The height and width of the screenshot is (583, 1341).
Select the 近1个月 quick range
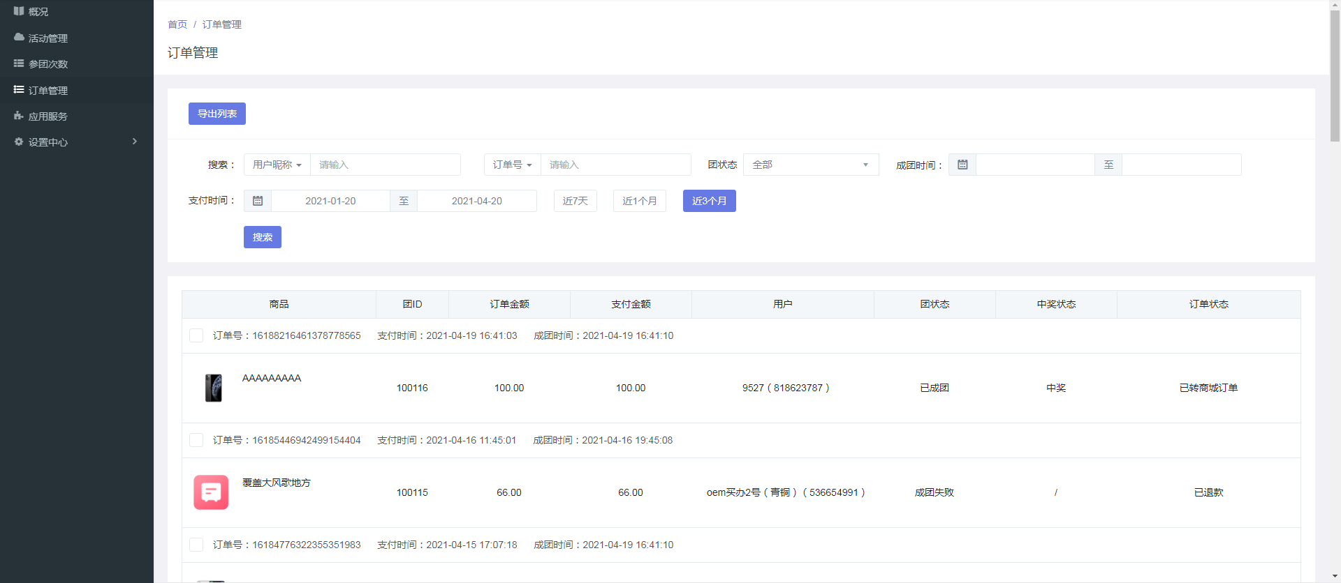(640, 201)
